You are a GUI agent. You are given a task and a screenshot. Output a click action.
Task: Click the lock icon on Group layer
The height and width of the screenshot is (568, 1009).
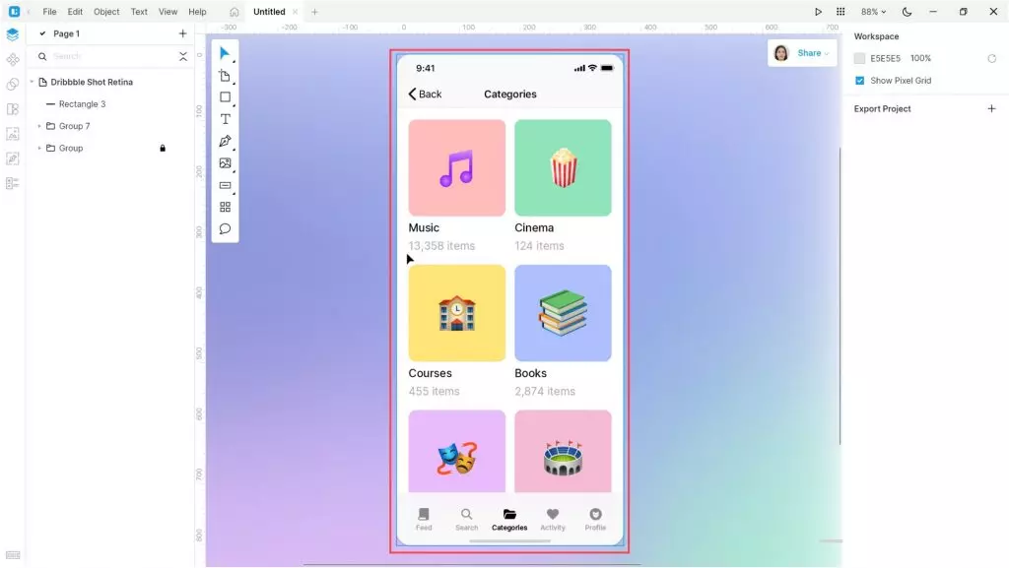point(163,149)
